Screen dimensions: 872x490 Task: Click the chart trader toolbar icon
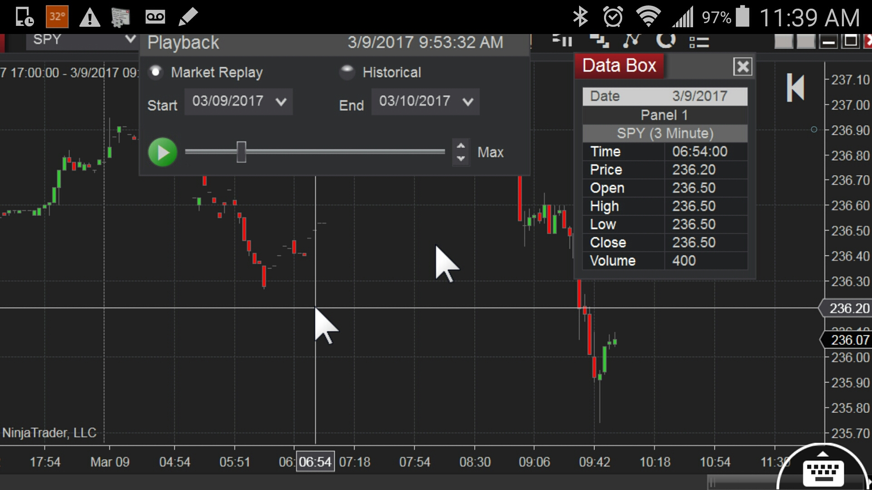coord(562,41)
